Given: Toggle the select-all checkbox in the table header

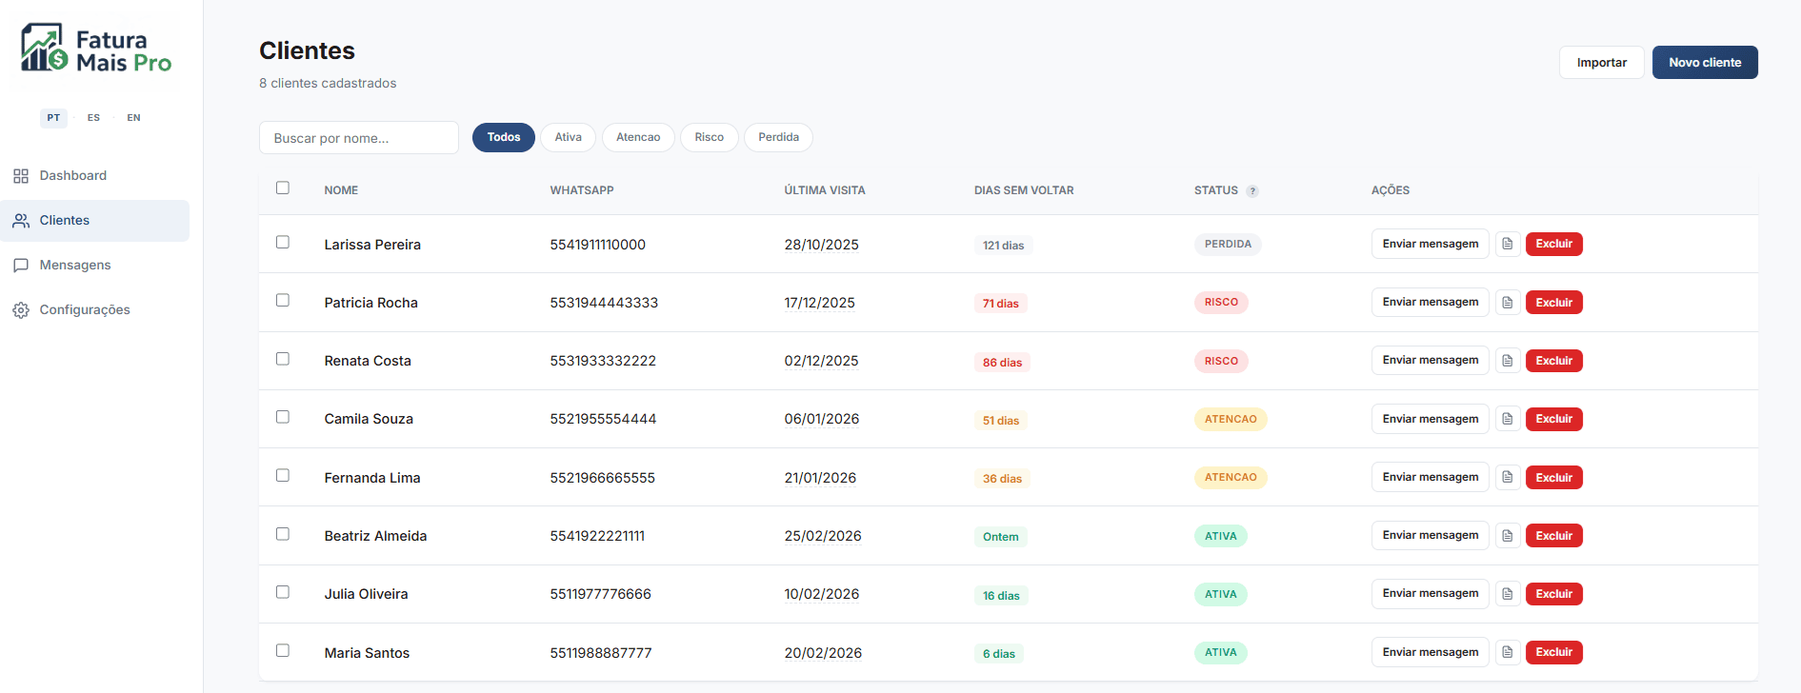Looking at the screenshot, I should coord(283,188).
